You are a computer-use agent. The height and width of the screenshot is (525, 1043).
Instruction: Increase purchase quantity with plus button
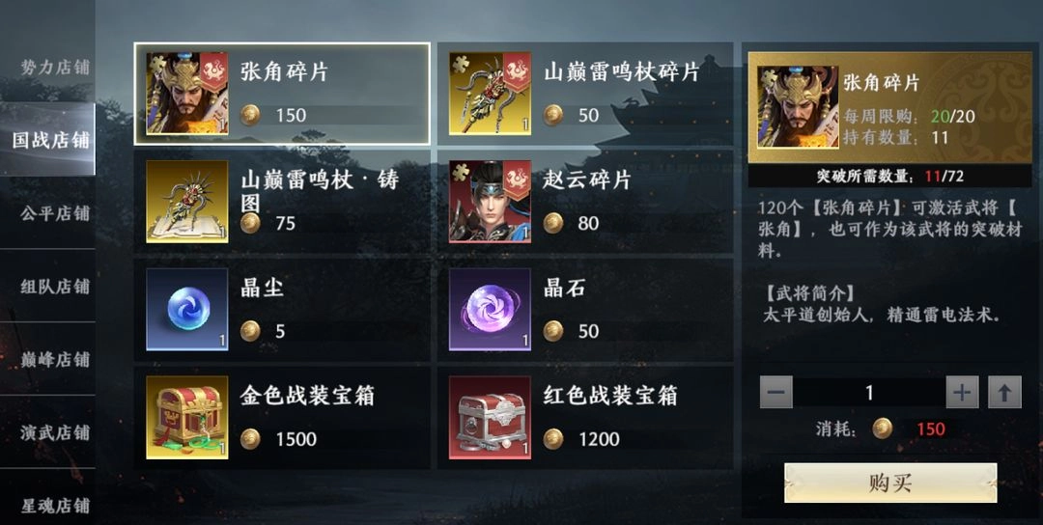(x=963, y=392)
